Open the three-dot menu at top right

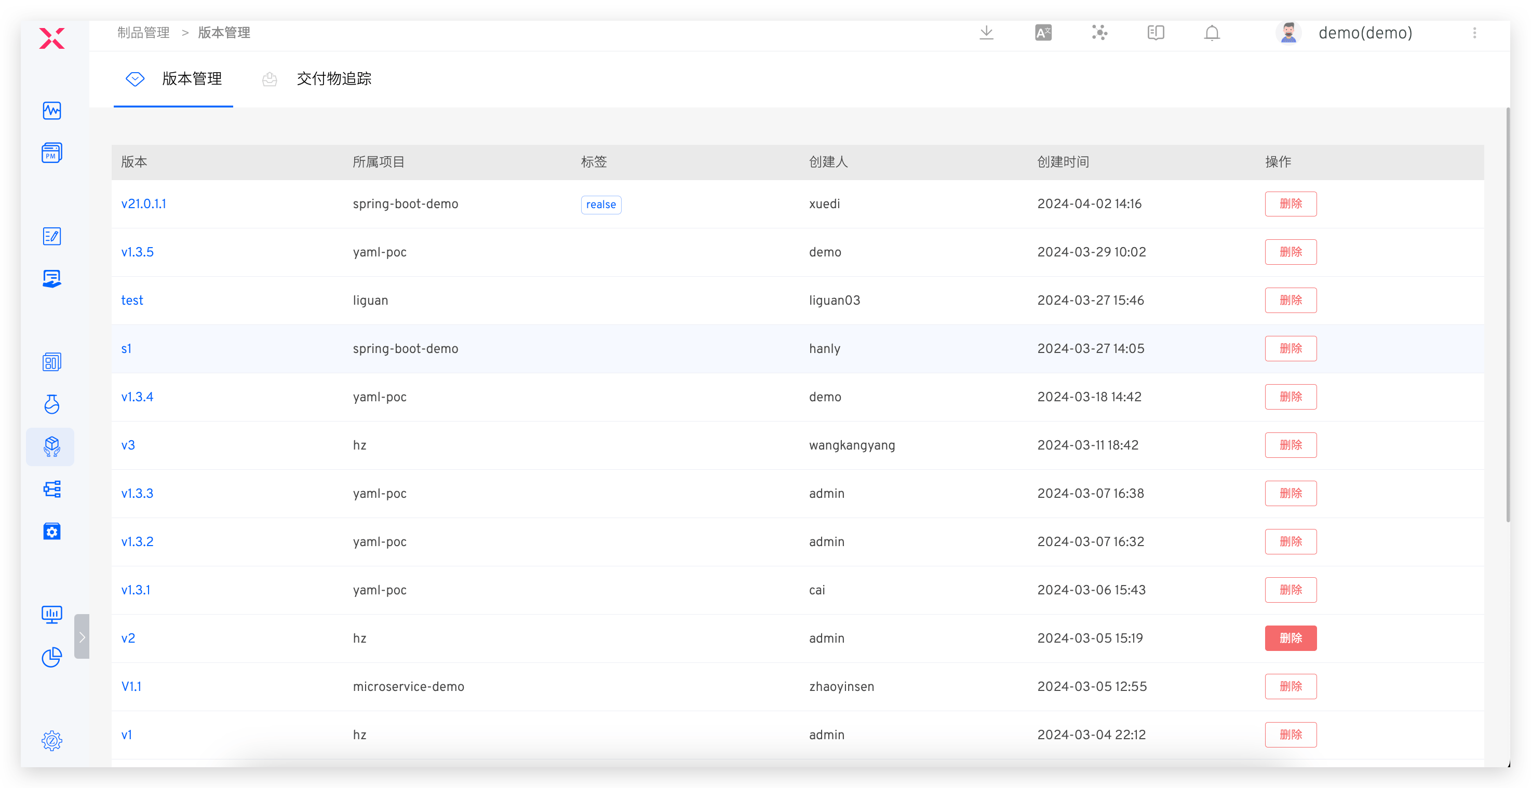1474,33
